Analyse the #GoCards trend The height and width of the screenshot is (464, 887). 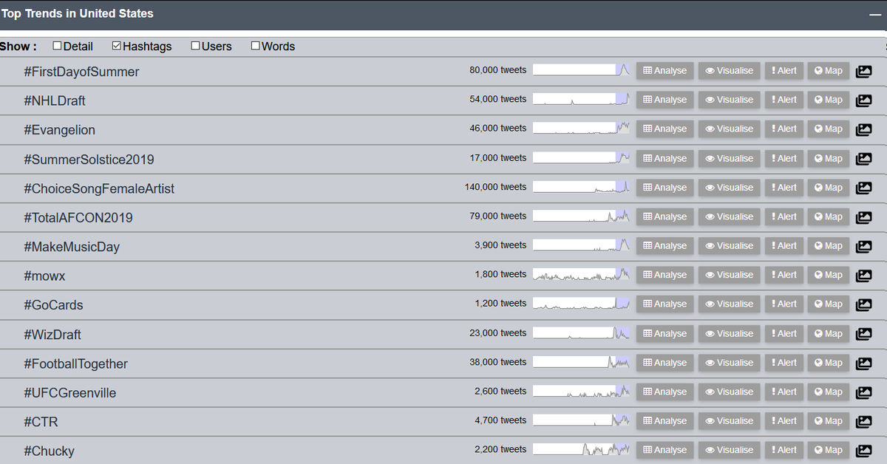665,304
